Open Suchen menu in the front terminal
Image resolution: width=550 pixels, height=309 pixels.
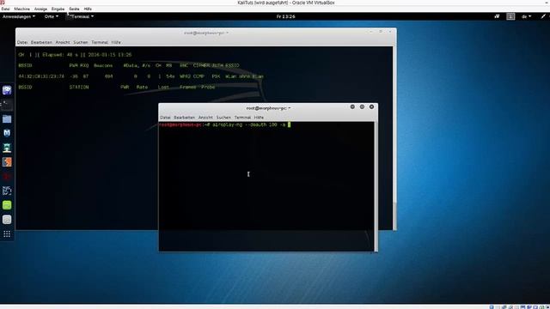(223, 118)
